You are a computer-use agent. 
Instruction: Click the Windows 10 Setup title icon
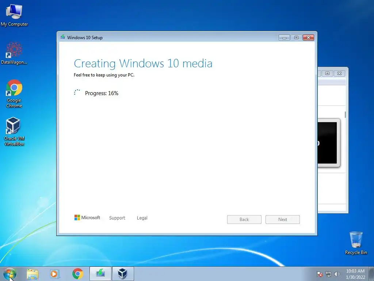click(x=63, y=37)
